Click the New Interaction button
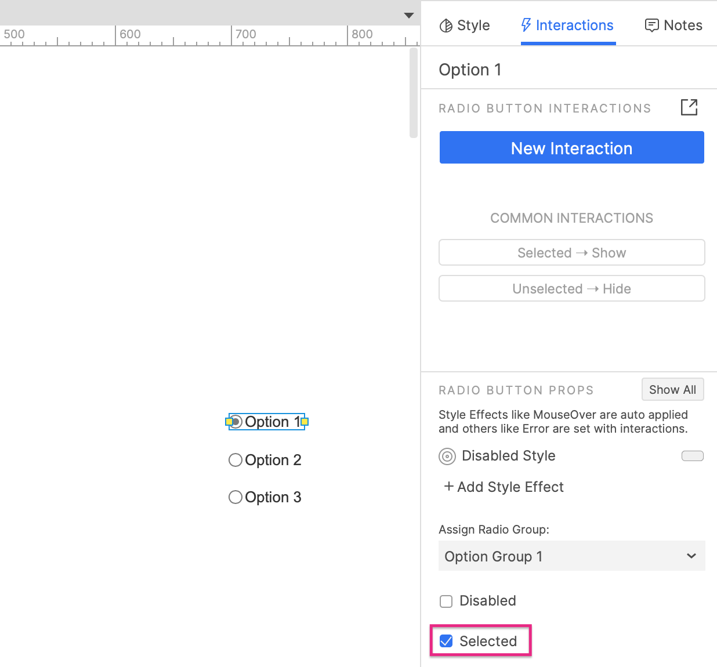Viewport: 717px width, 667px height. 571,148
